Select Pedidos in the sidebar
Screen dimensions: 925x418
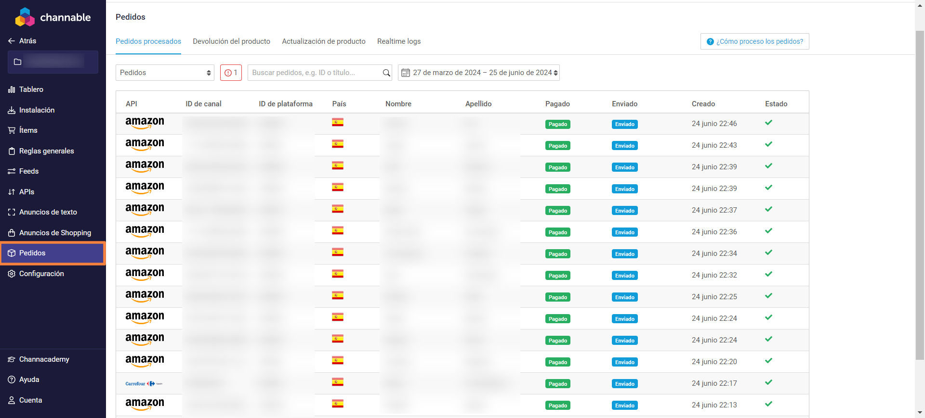click(x=53, y=253)
